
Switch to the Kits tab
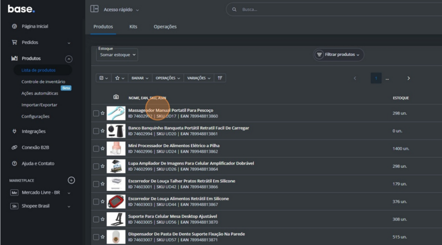(133, 27)
